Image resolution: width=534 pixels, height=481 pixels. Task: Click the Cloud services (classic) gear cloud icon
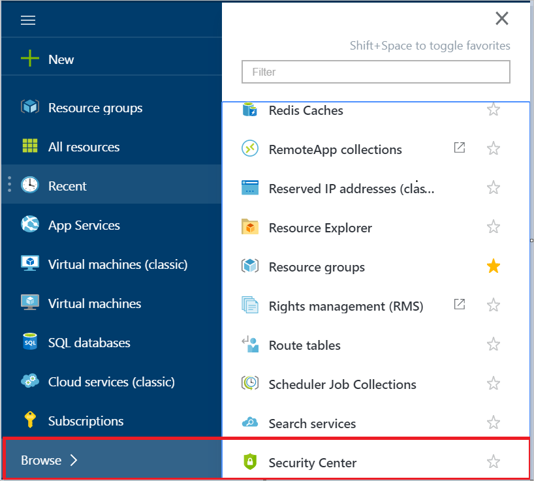pos(30,380)
